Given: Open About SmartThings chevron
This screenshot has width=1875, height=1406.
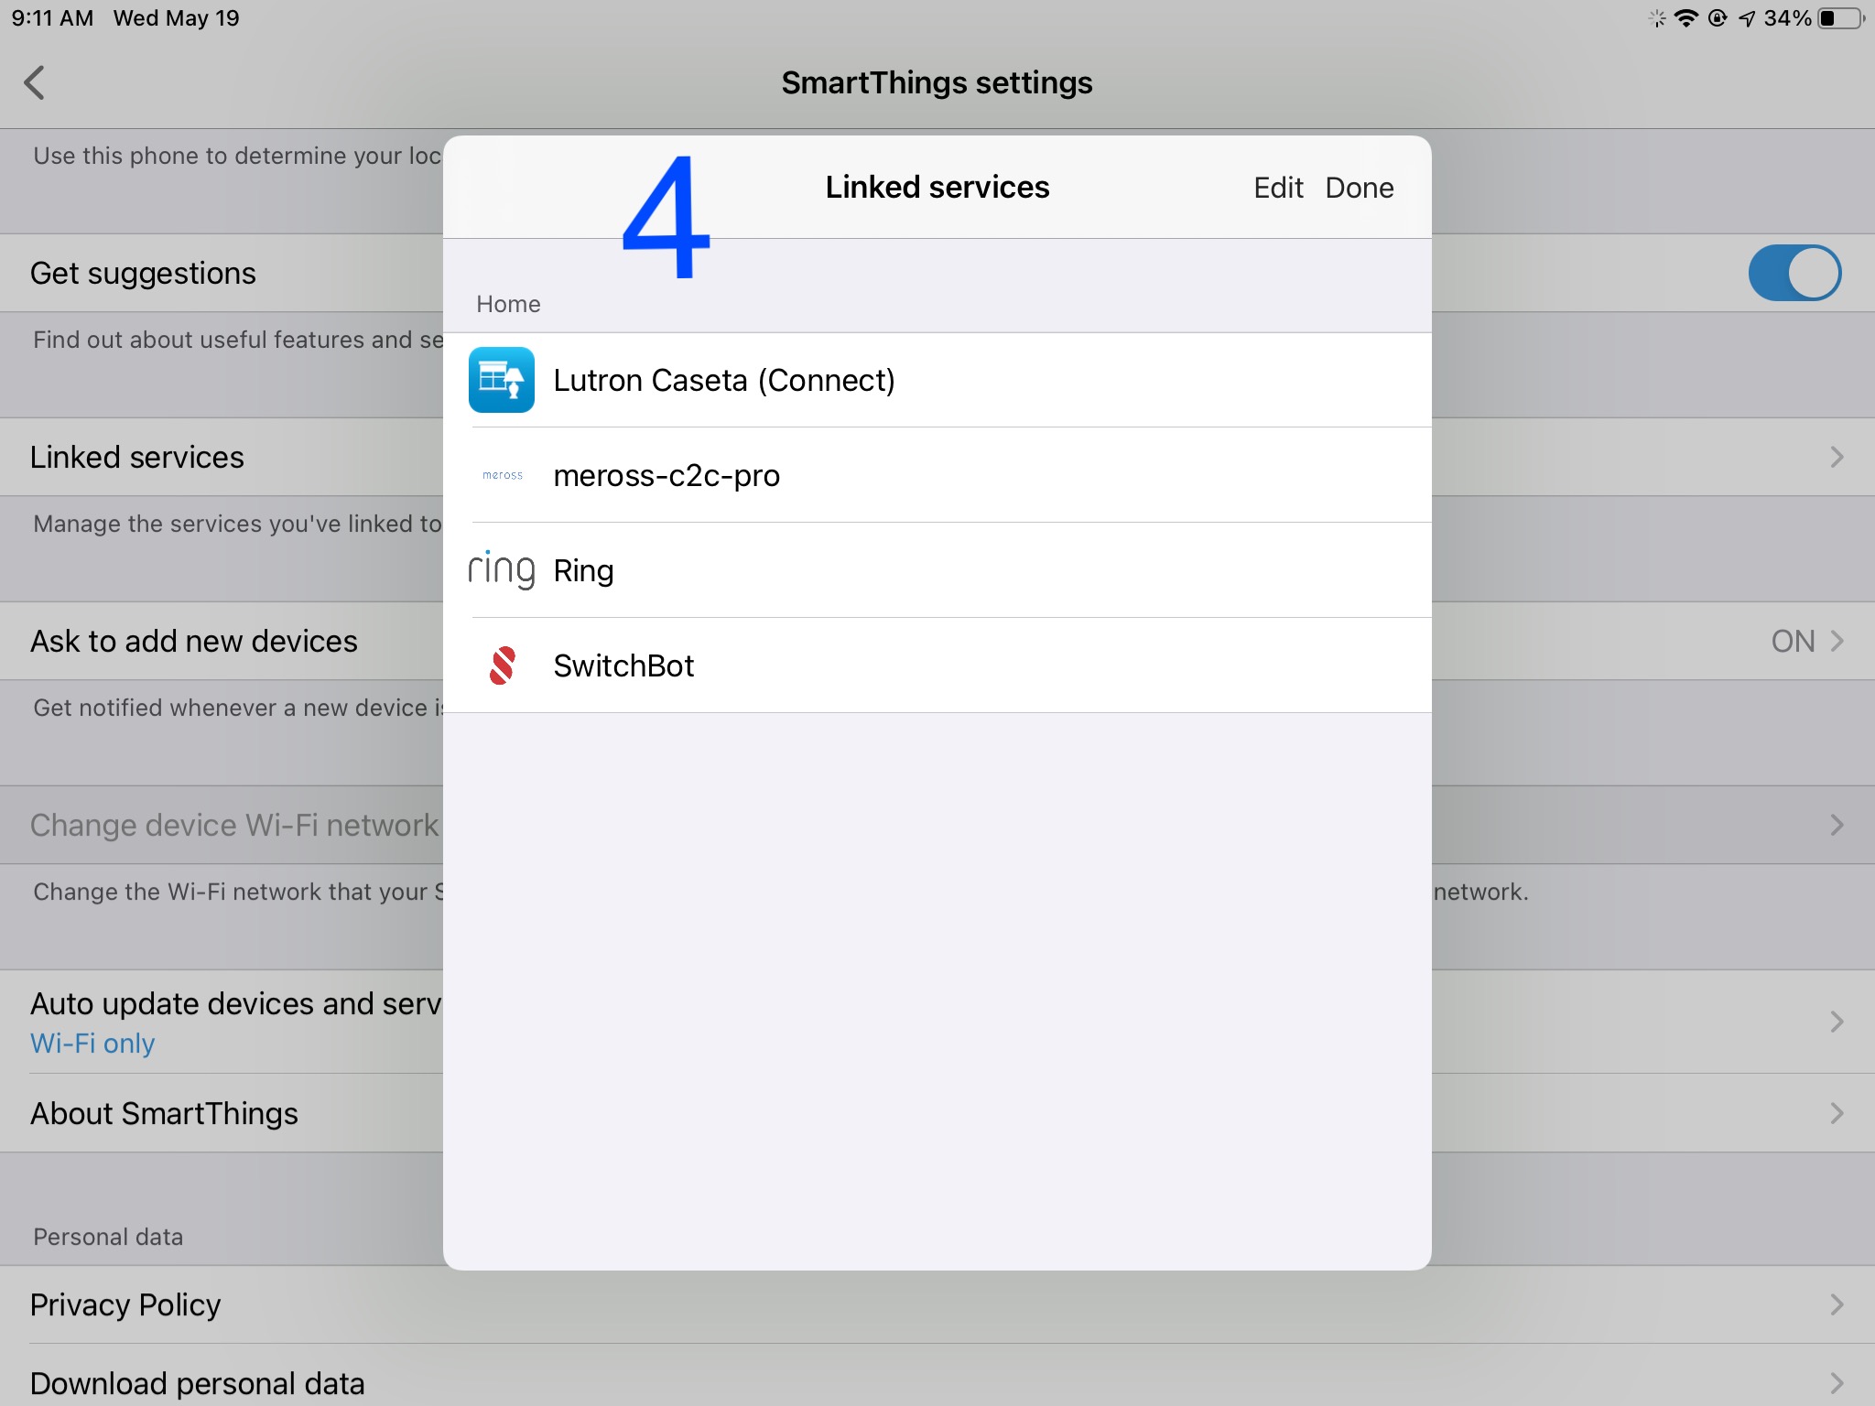Looking at the screenshot, I should pos(1837,1113).
